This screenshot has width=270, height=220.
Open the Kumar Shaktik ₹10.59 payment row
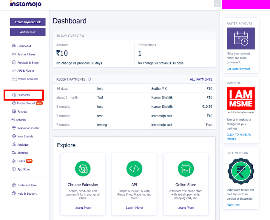coord(134,107)
